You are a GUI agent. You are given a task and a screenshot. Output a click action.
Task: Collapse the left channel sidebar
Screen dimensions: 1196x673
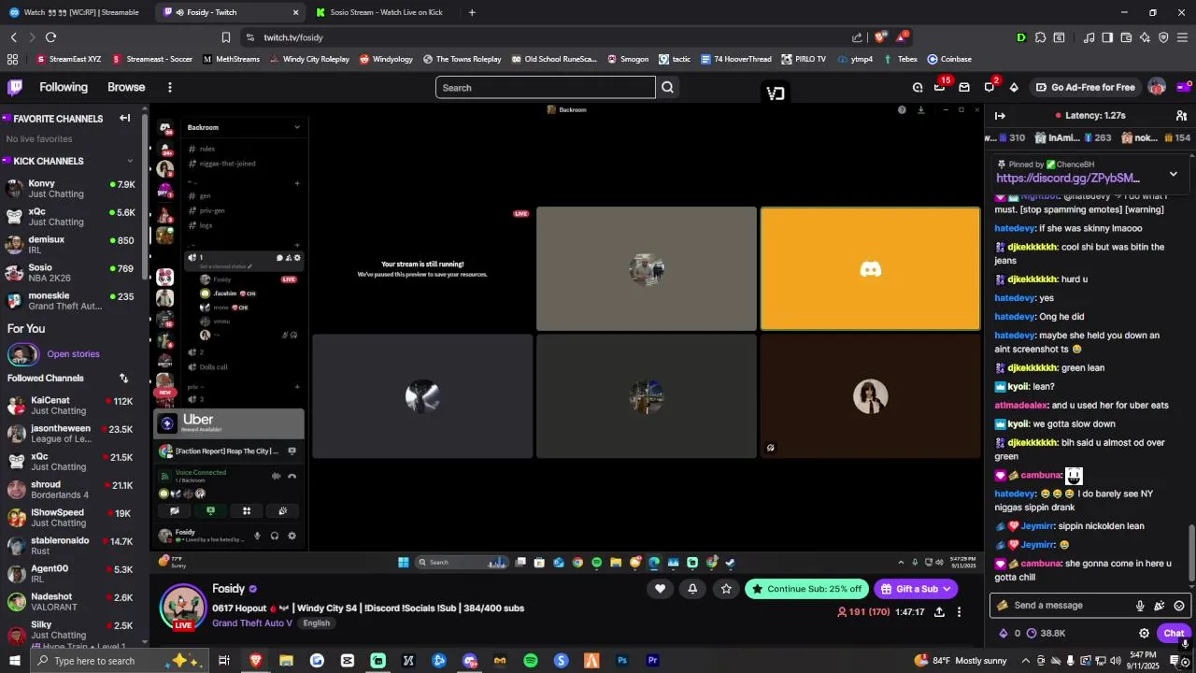point(124,118)
